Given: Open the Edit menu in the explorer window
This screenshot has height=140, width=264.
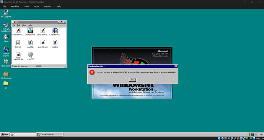Looking at the screenshot, I should pos(19,25).
